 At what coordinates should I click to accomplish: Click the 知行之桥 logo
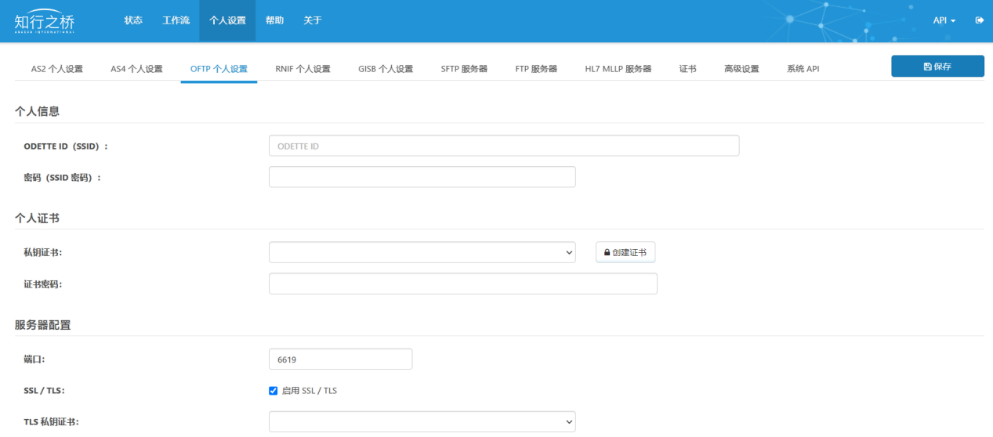coord(45,21)
